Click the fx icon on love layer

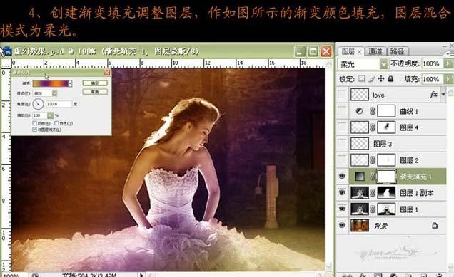433,95
